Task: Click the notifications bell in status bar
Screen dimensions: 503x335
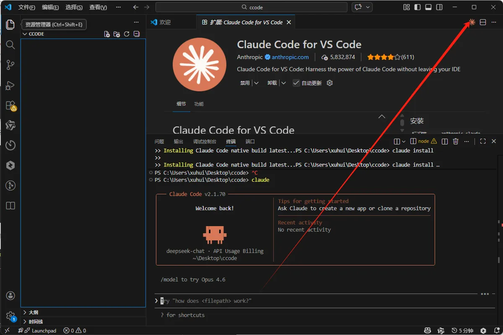Action: (x=496, y=330)
